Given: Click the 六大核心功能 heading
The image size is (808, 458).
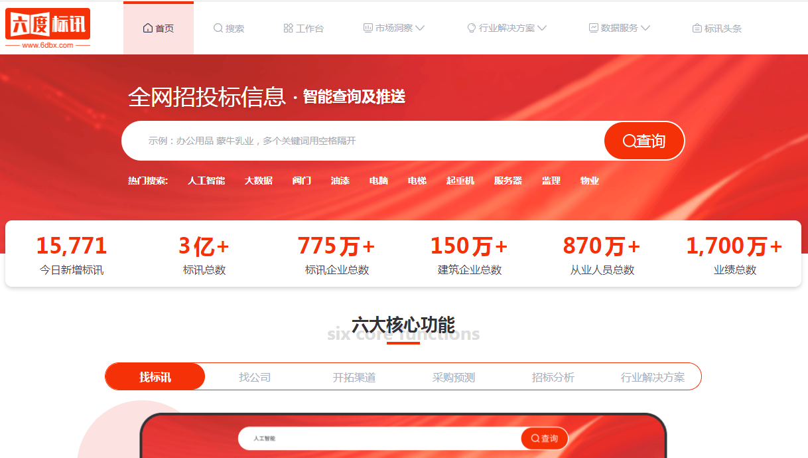Looking at the screenshot, I should [x=403, y=325].
